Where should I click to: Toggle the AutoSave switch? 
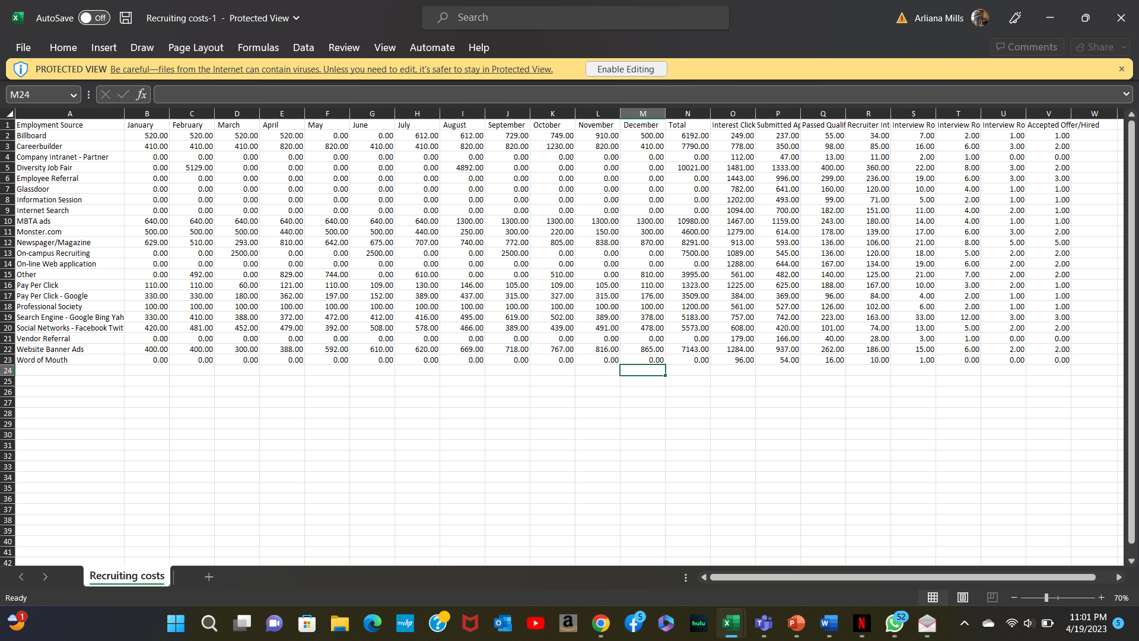(94, 18)
